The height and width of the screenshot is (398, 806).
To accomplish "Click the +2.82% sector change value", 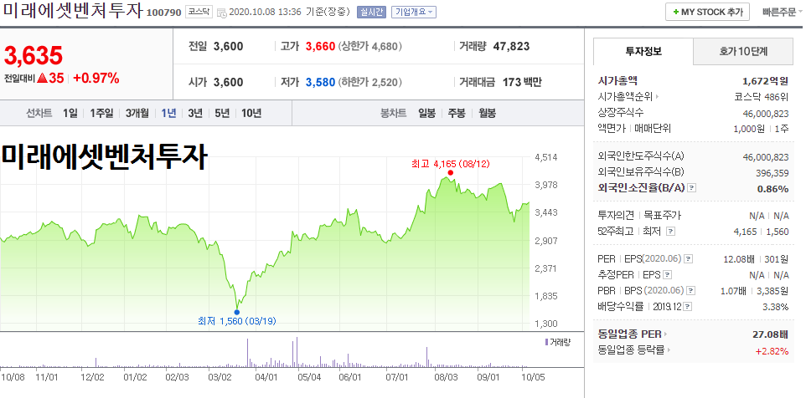I will point(772,351).
